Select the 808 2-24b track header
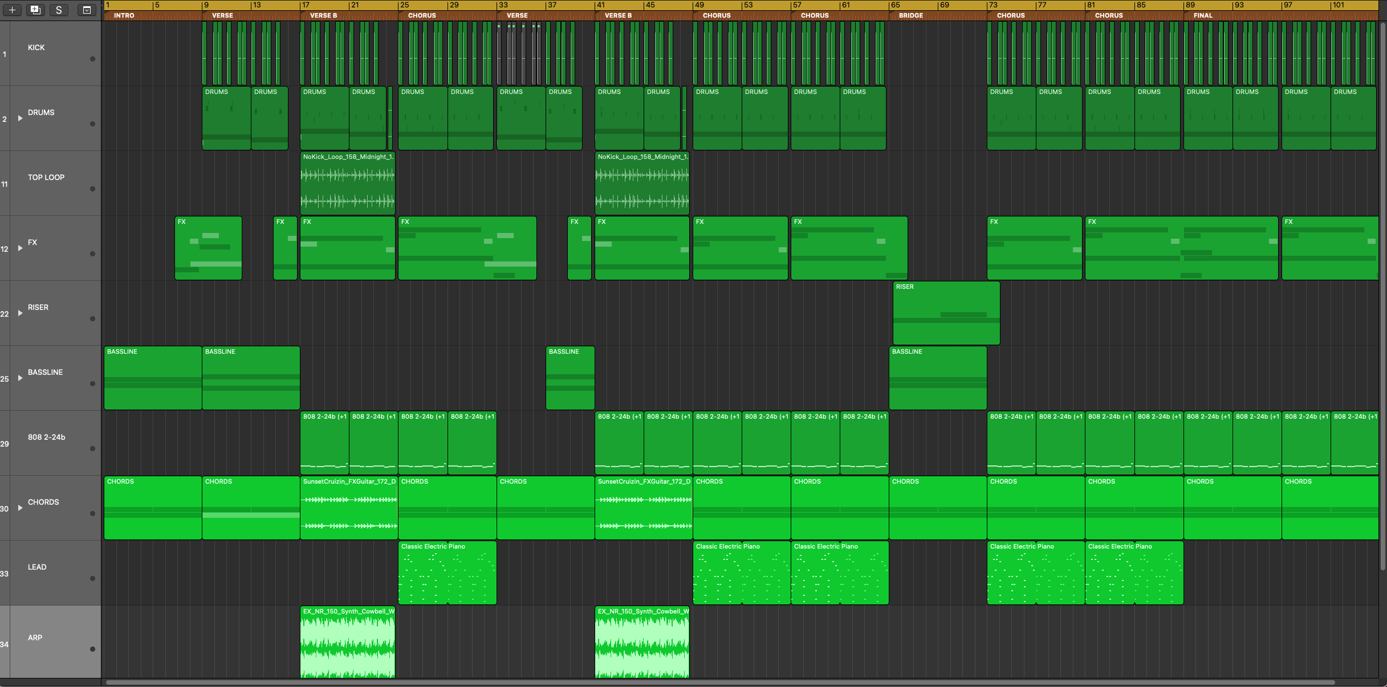 51,443
